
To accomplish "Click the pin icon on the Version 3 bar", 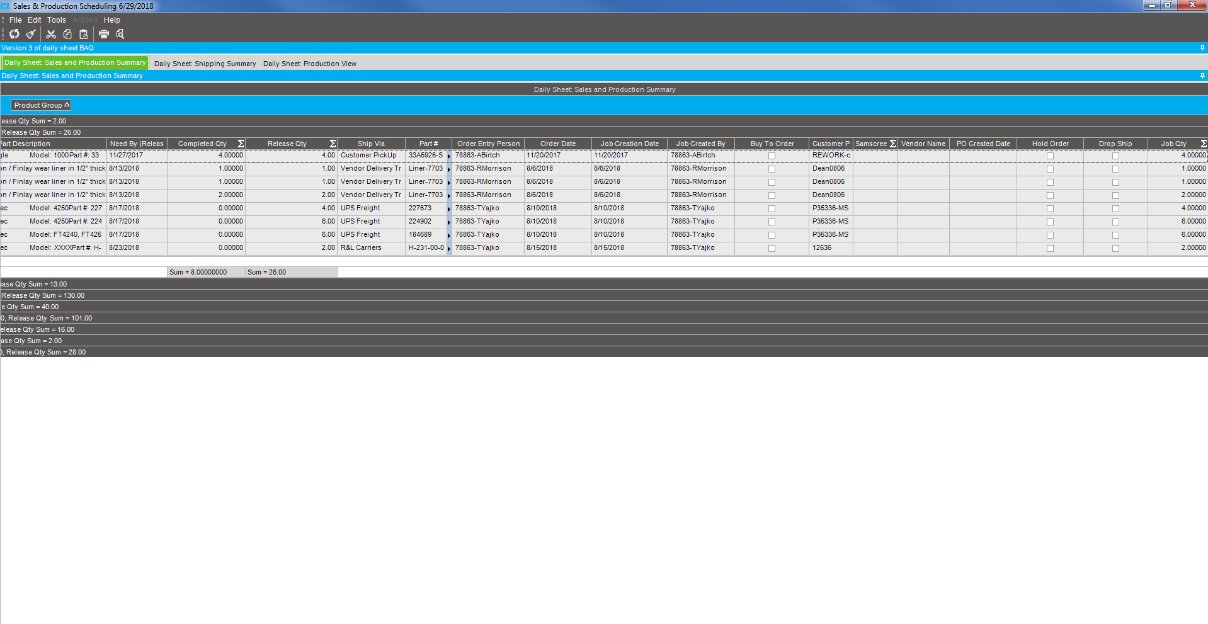I will (x=1202, y=48).
